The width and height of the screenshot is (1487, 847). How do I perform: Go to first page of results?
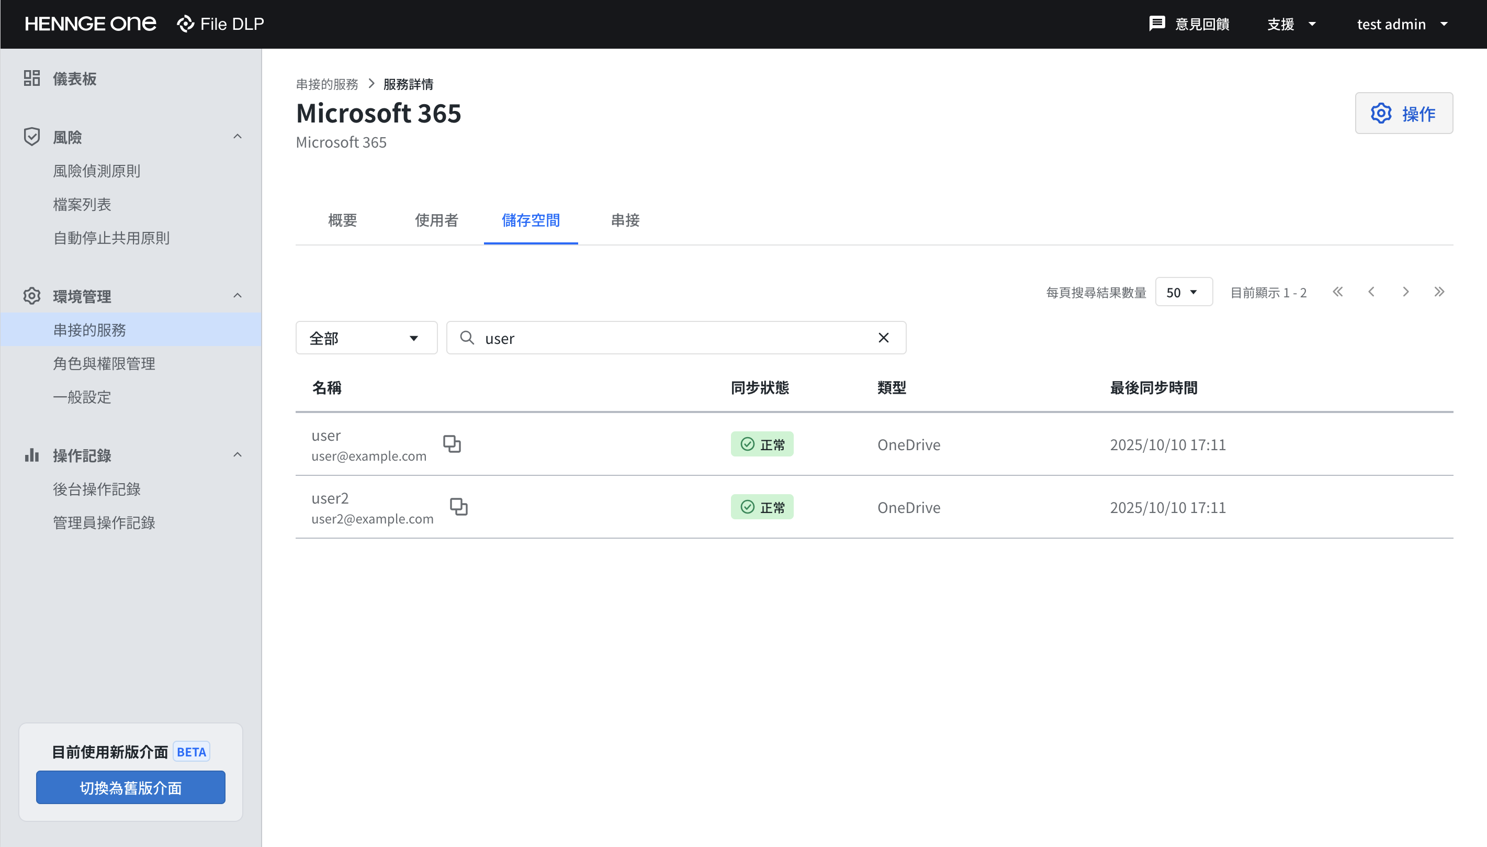[1337, 292]
